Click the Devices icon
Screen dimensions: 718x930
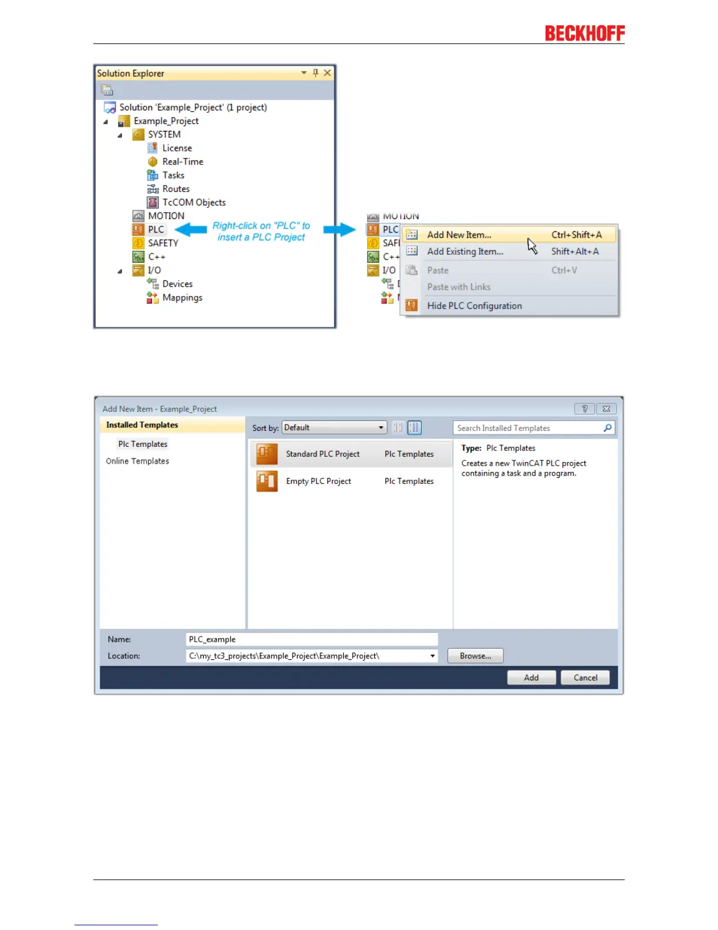pos(153,284)
